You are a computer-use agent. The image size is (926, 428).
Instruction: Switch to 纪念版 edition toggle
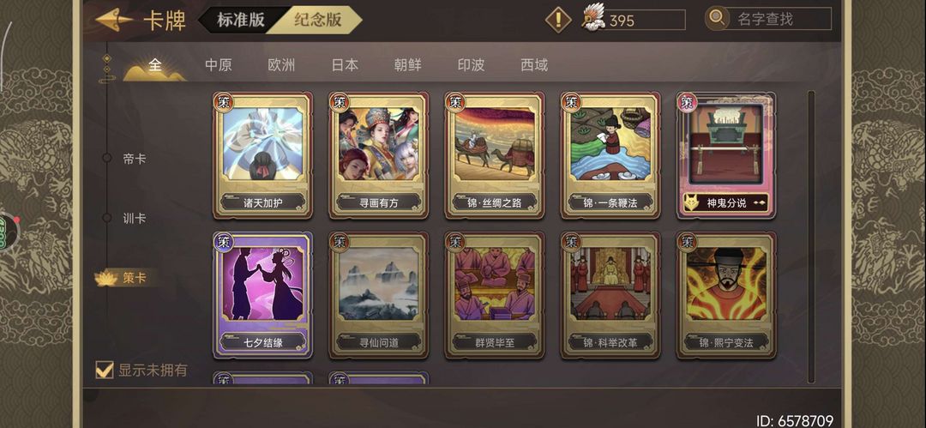point(318,20)
